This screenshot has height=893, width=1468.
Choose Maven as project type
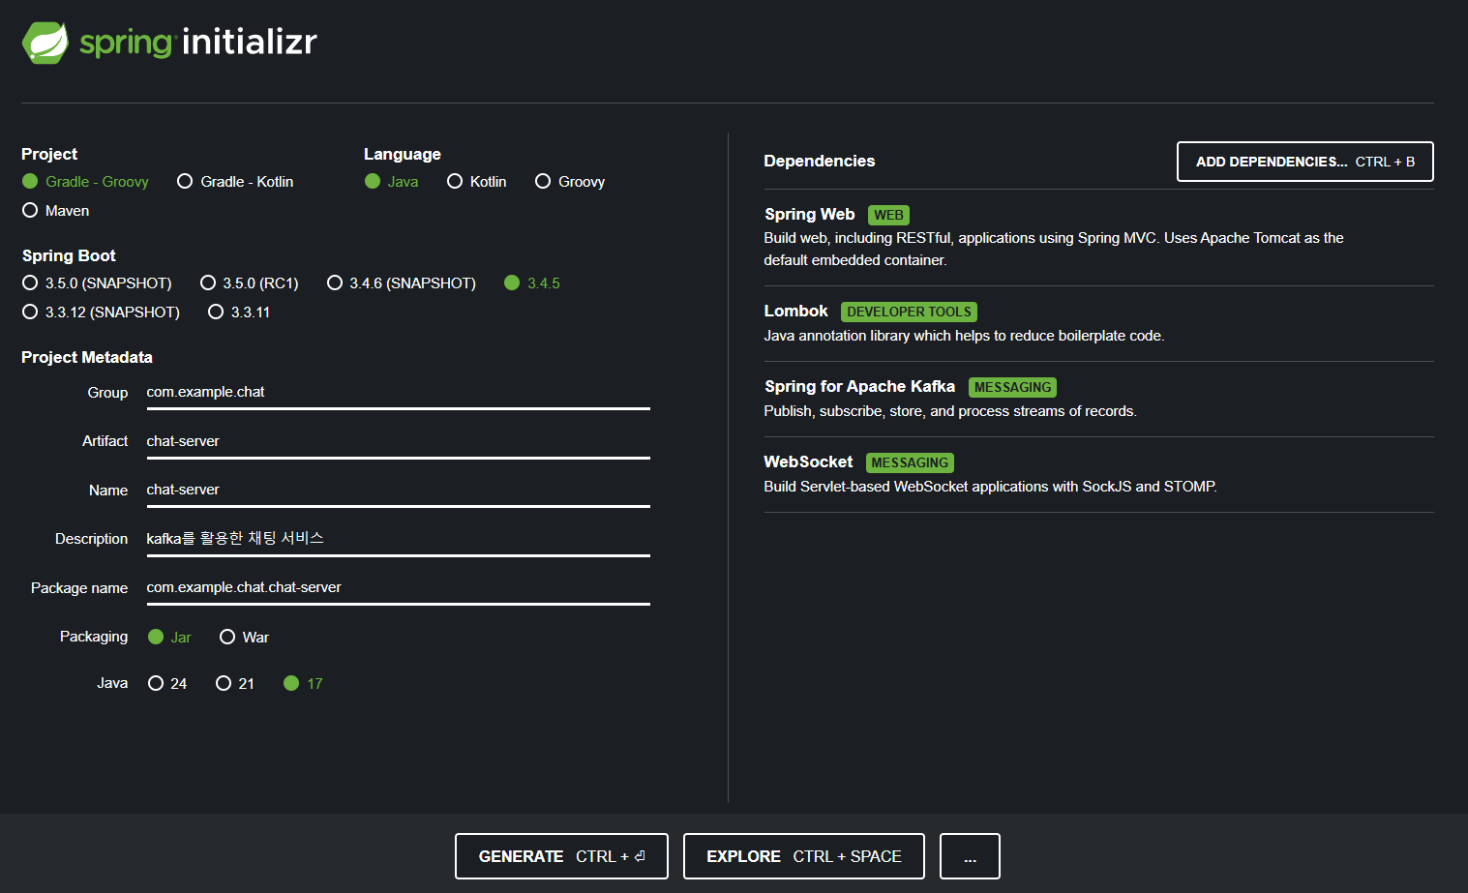click(55, 211)
